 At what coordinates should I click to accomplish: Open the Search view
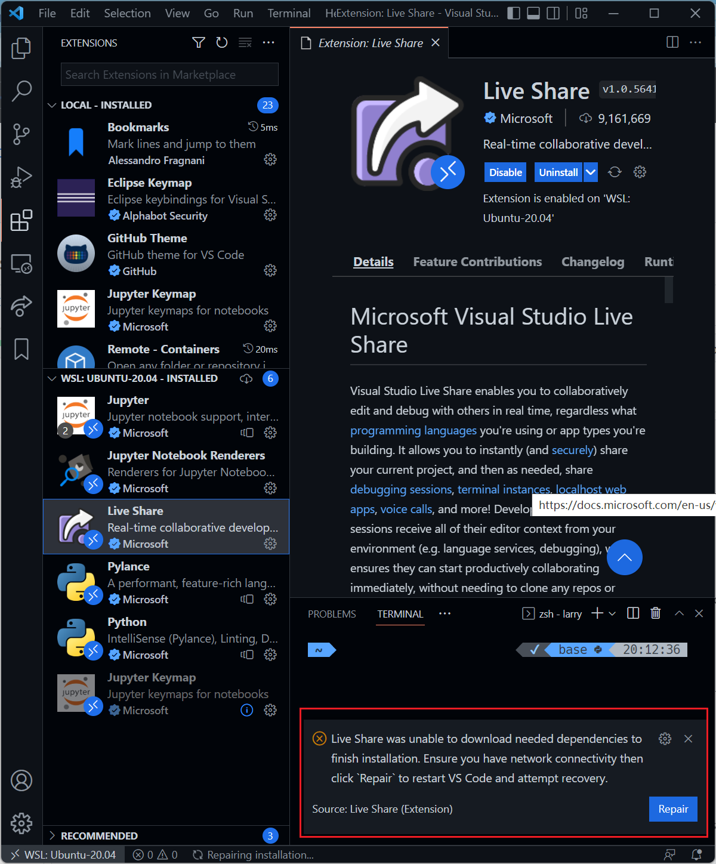21,91
